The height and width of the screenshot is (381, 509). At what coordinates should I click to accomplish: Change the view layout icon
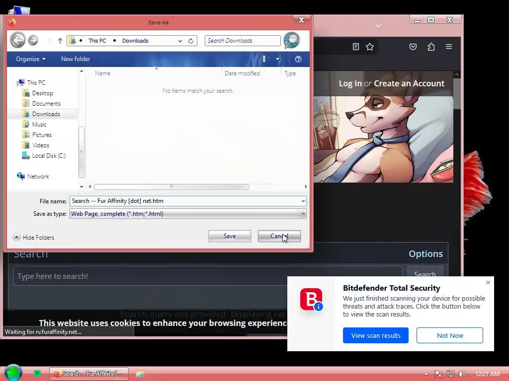266,59
